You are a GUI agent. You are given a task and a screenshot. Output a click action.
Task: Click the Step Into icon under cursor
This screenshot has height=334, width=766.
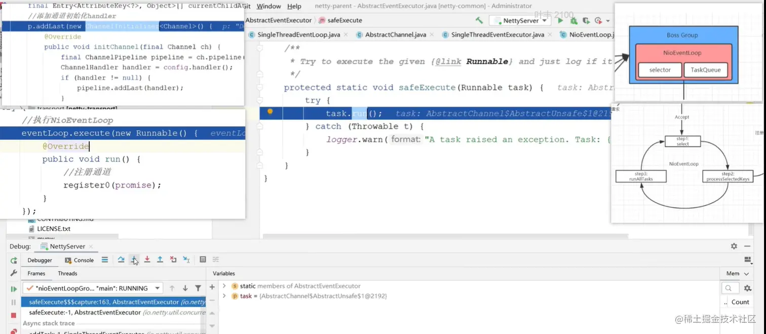134,260
